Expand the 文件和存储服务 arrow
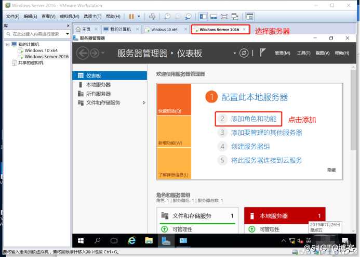The height and width of the screenshot is (257, 360). (x=144, y=102)
